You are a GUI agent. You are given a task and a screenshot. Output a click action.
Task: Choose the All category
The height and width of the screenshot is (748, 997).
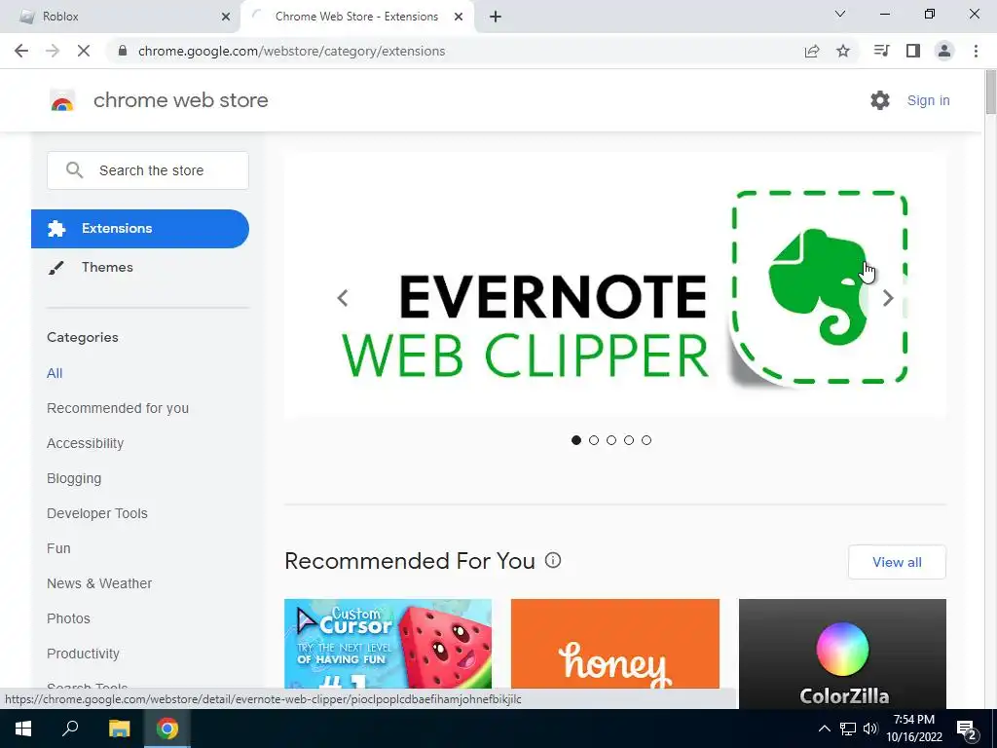coord(55,373)
